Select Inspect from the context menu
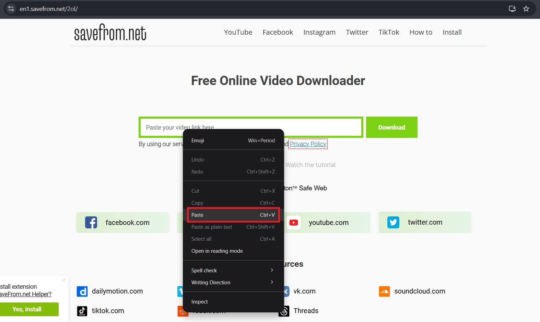540x322 pixels. click(233, 302)
